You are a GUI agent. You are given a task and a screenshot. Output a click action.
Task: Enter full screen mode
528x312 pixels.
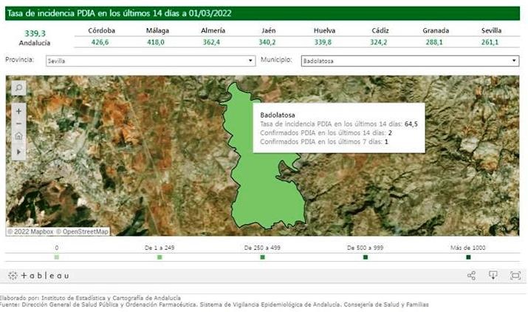[515, 276]
